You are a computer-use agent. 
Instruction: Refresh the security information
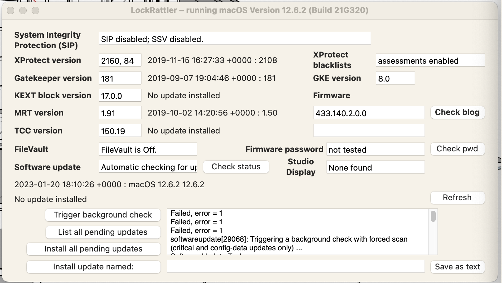click(457, 198)
